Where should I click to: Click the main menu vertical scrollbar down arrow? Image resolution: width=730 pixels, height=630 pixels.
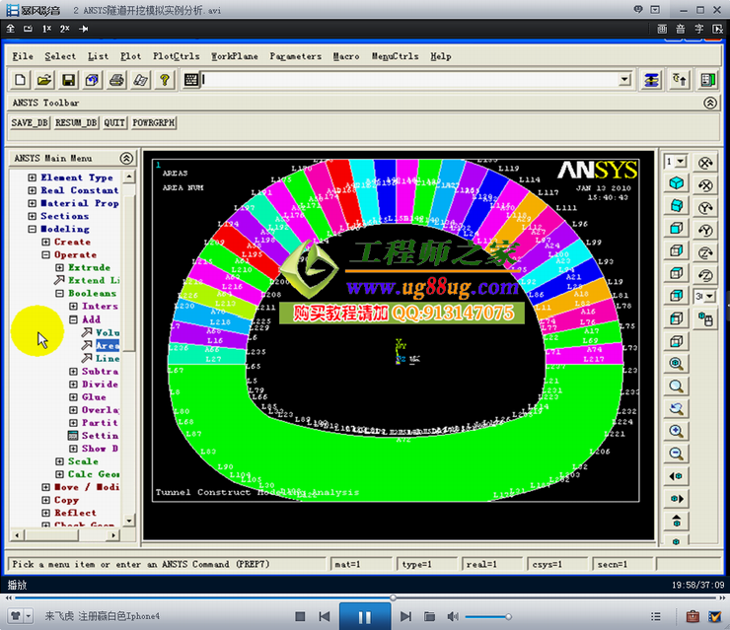pos(129,521)
